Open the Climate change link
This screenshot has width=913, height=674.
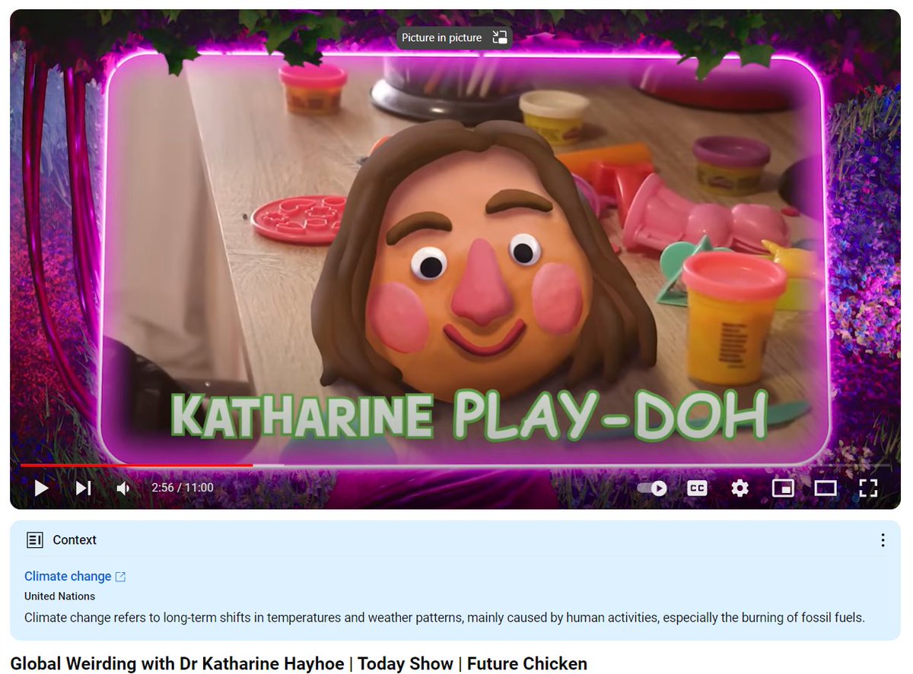[75, 576]
